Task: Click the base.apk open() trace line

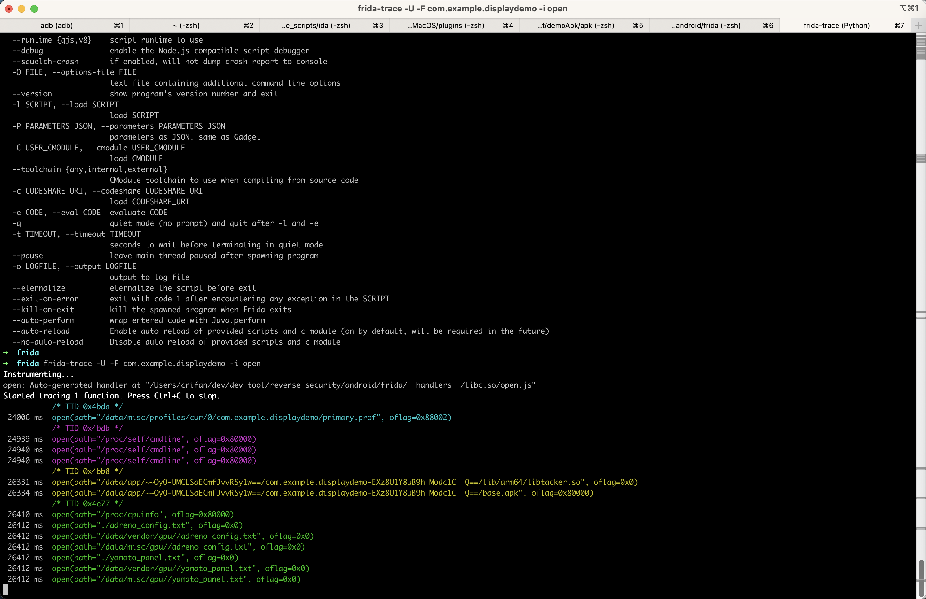Action: point(301,493)
